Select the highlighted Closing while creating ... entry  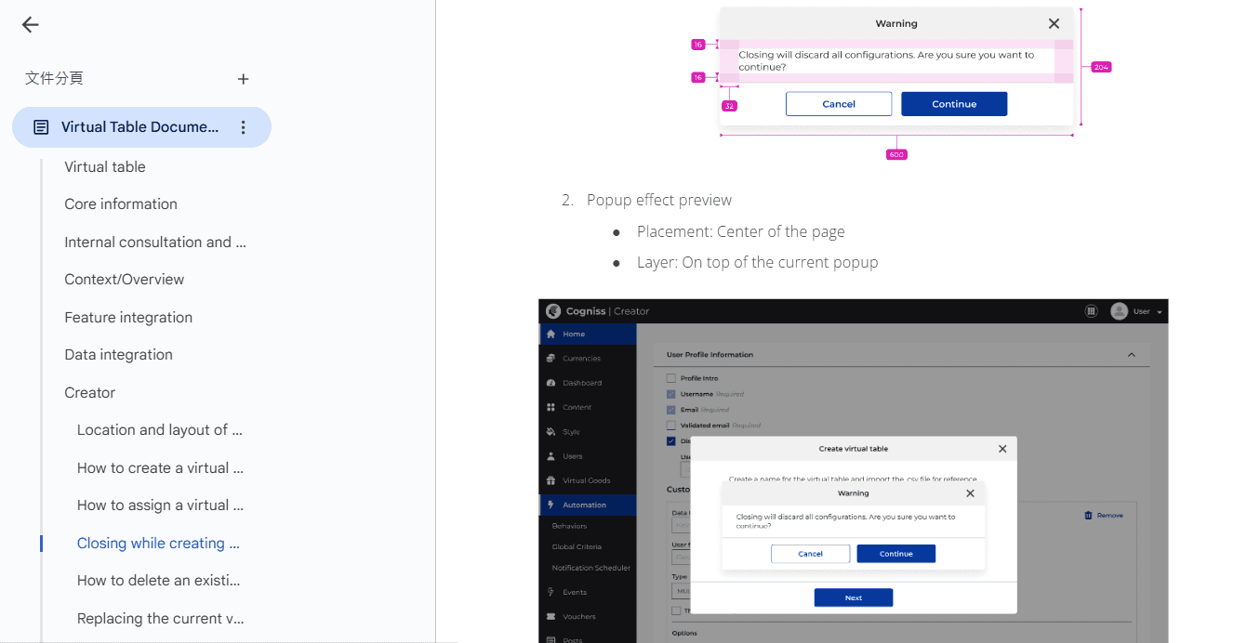pyautogui.click(x=158, y=544)
